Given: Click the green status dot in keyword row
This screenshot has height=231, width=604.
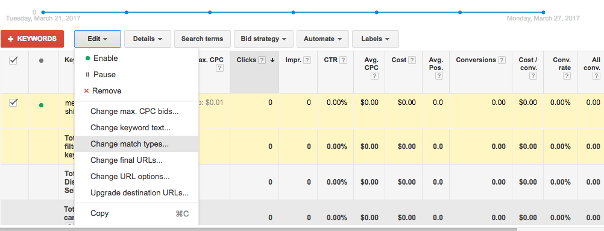Looking at the screenshot, I should pos(41,105).
